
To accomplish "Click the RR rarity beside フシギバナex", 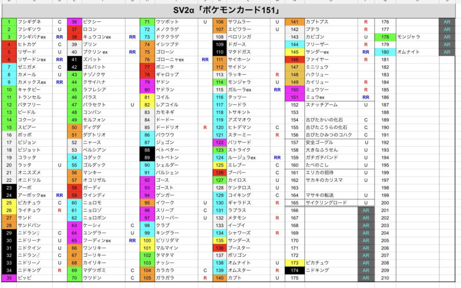I will coord(60,37).
